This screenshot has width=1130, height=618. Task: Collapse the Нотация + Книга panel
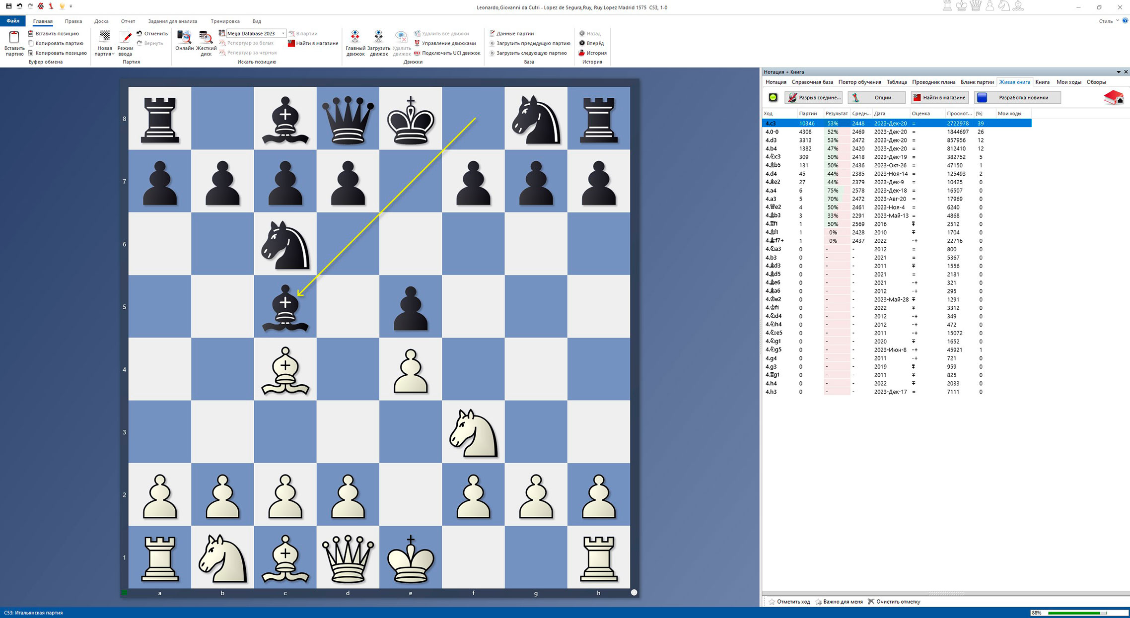tap(1119, 71)
